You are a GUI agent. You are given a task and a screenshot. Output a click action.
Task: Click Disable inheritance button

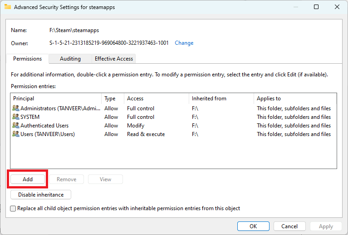pos(41,194)
